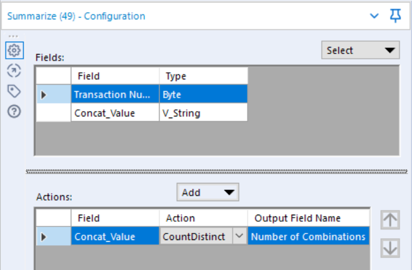Screen dimensions: 412x270
Task: Click the V_String type cell
Action: [204, 113]
